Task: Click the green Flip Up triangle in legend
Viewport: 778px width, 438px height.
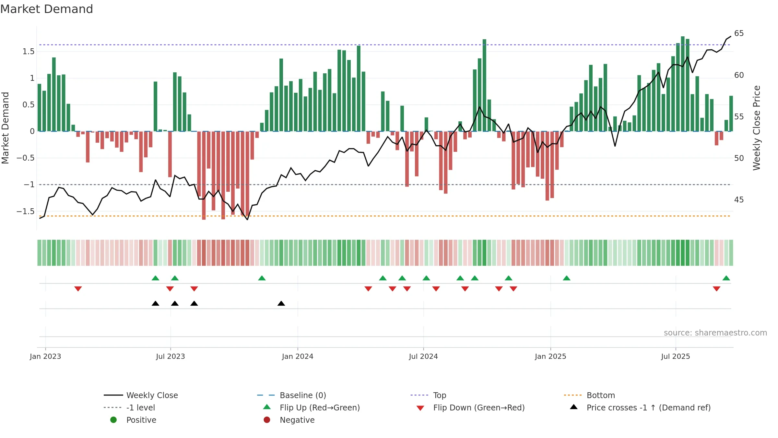Action: coord(267,407)
